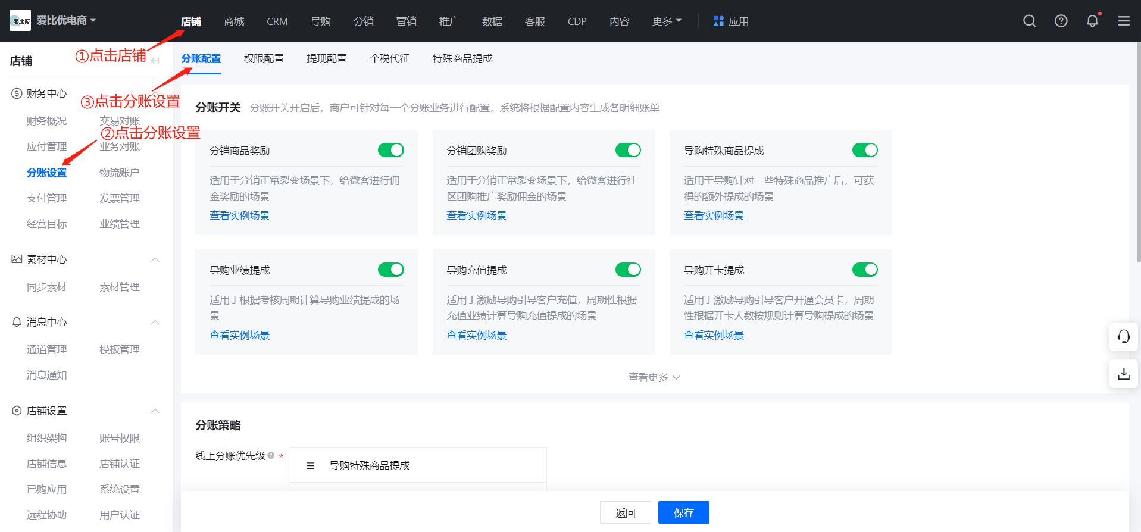Switch to the 个税代征 tab
The height and width of the screenshot is (532, 1141).
point(390,58)
